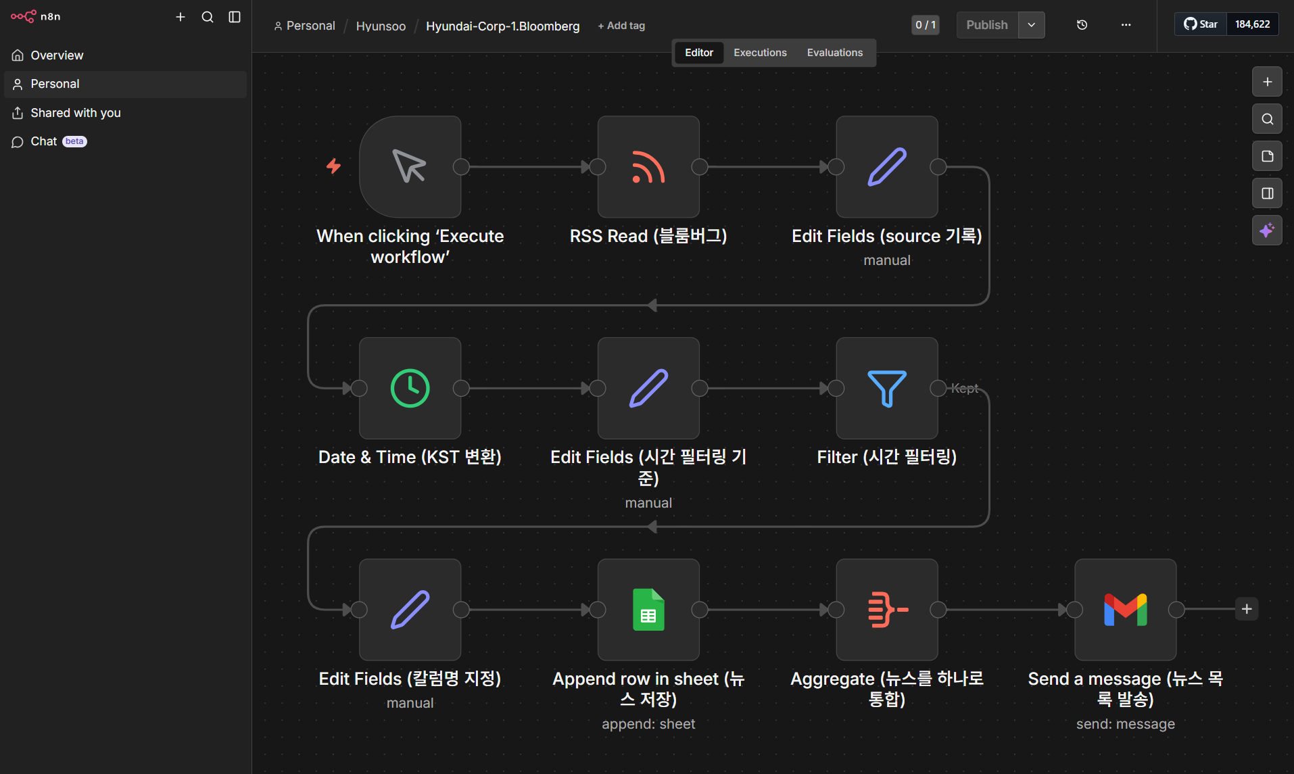Select the RSS Read node icon
The image size is (1294, 774).
tap(648, 167)
